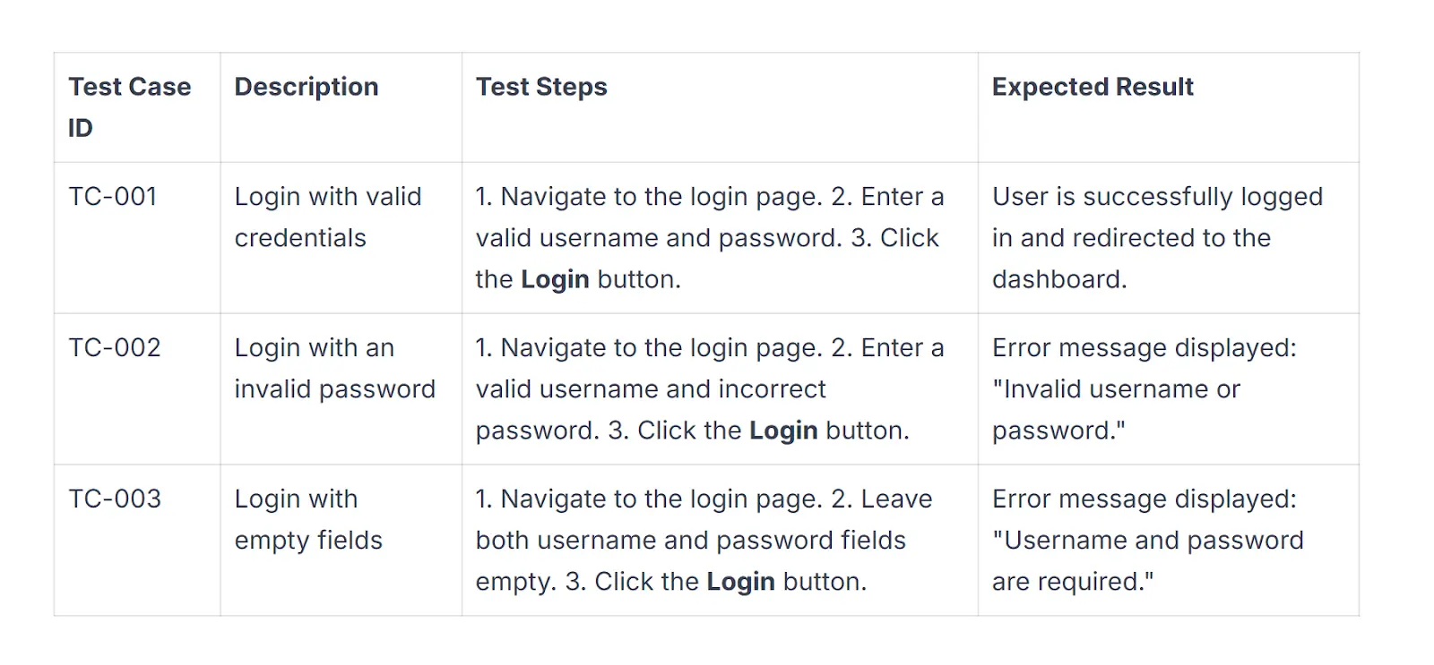Select the TC-003 test case ID cell
This screenshot has width=1434, height=665.
(115, 499)
